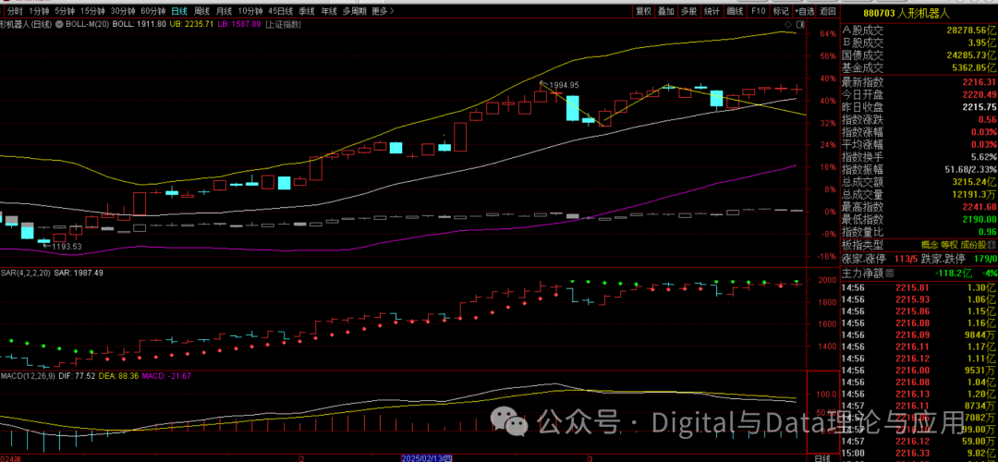Click the 指数换手 5.62% row
Viewport: 998px width, 462px height.
coord(919,156)
